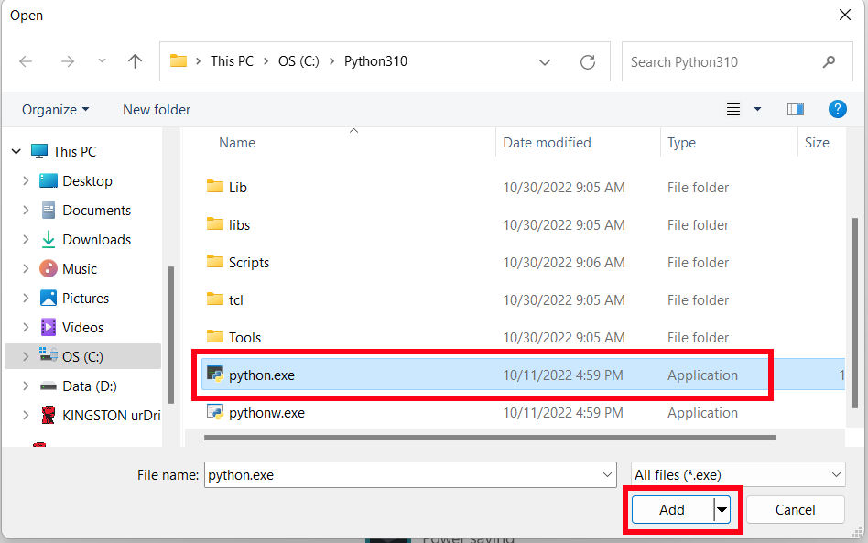
Task: Open the change view icon
Action: click(x=732, y=108)
